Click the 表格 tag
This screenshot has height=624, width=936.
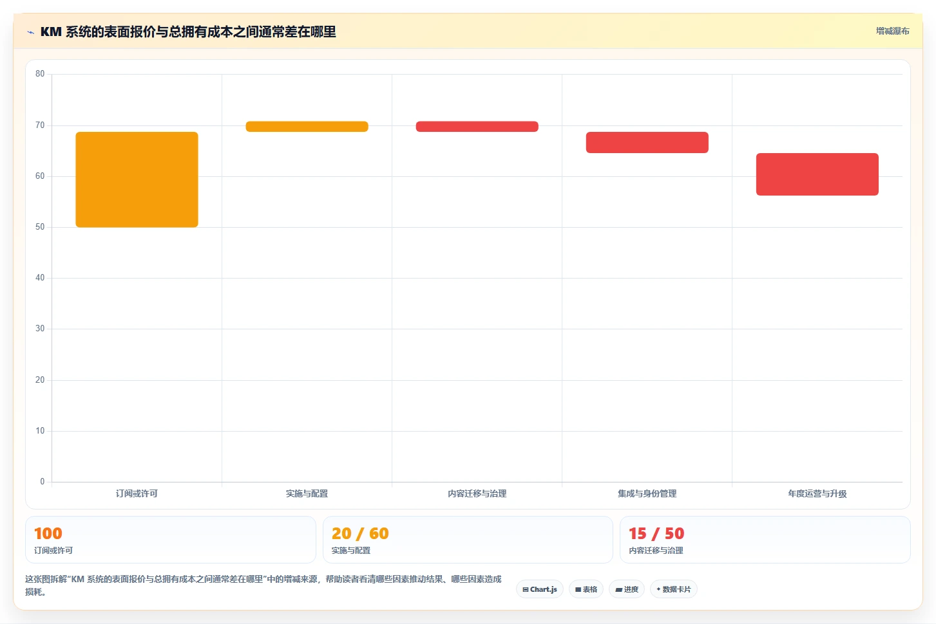tap(586, 589)
